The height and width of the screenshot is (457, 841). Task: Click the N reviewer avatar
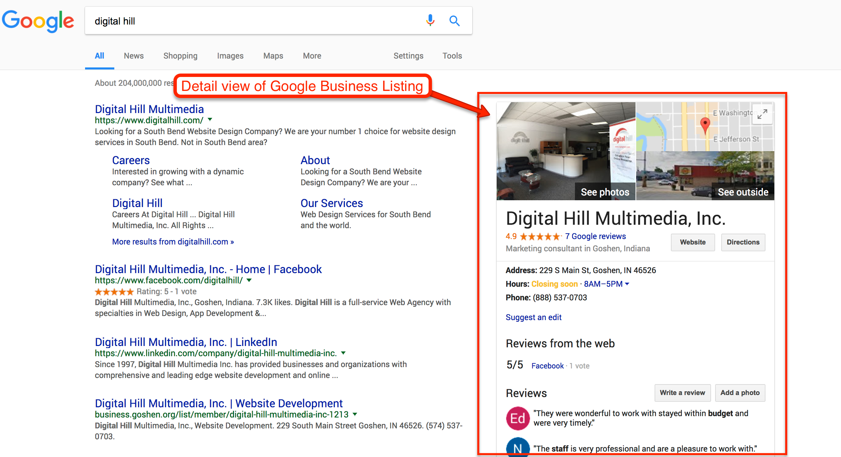tap(518, 447)
